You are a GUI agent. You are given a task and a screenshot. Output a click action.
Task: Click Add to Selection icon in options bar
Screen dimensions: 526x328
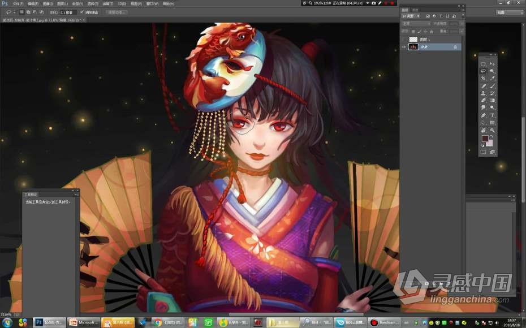pos(28,12)
